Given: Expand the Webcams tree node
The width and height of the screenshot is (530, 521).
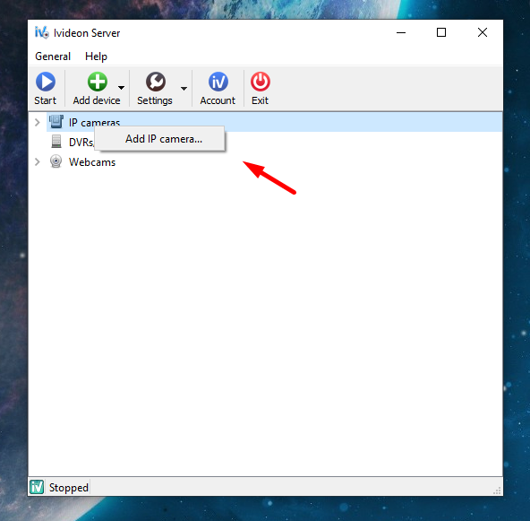Looking at the screenshot, I should (38, 161).
